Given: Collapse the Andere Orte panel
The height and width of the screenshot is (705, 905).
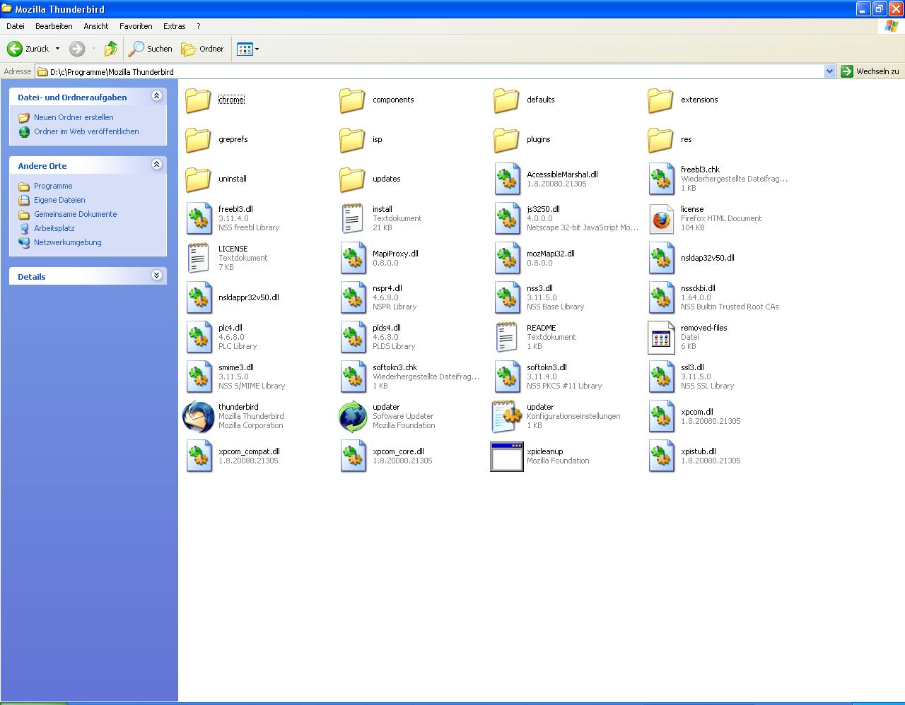Looking at the screenshot, I should click(x=157, y=165).
